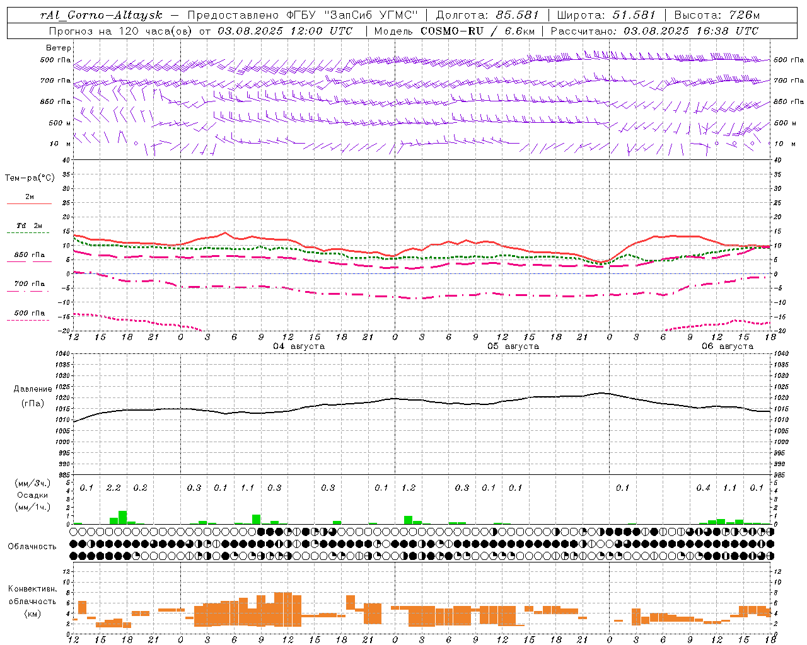This screenshot has width=807, height=645.
Task: Click the 05 августа date label
Action: [x=513, y=346]
